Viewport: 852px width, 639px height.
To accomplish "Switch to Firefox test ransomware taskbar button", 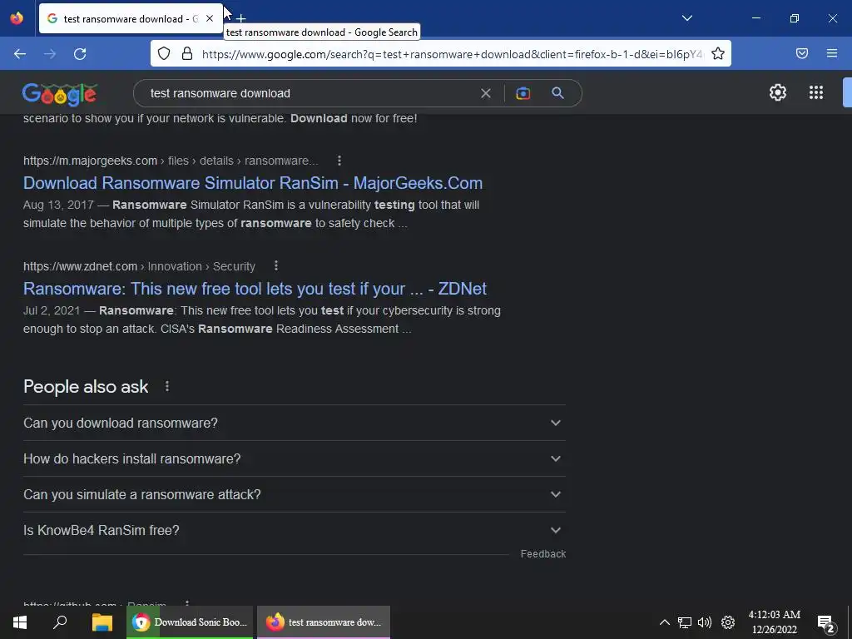I will 324,622.
